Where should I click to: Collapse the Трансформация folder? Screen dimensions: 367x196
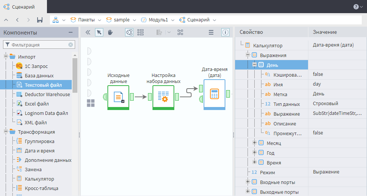point(6,132)
